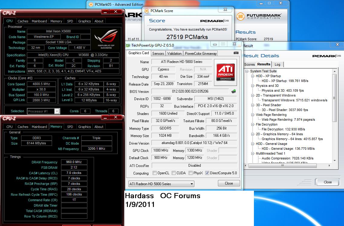Click scroll right arrow in results tree

point(329,165)
